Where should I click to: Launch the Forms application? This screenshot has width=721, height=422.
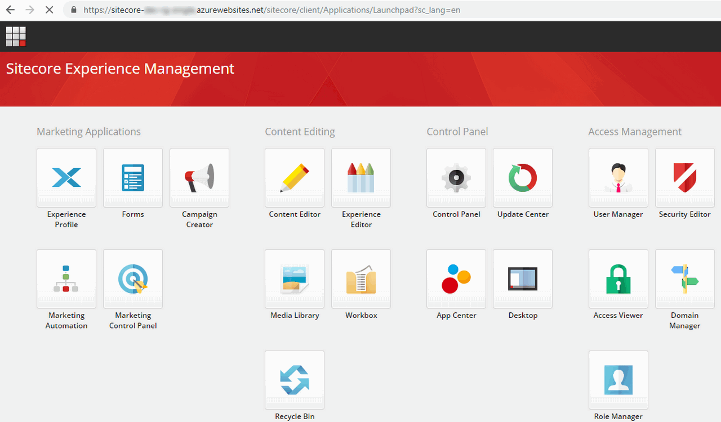pos(133,178)
